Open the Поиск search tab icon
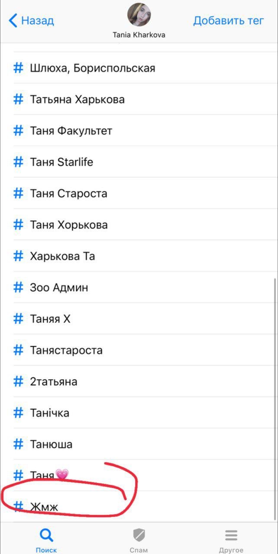The image size is (278, 554). click(x=46, y=535)
